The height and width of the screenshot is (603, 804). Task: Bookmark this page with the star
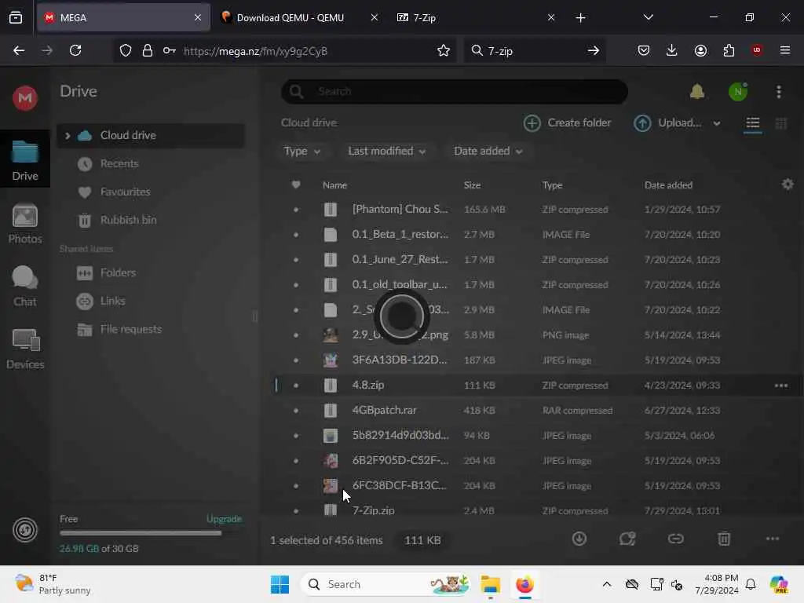click(x=444, y=50)
